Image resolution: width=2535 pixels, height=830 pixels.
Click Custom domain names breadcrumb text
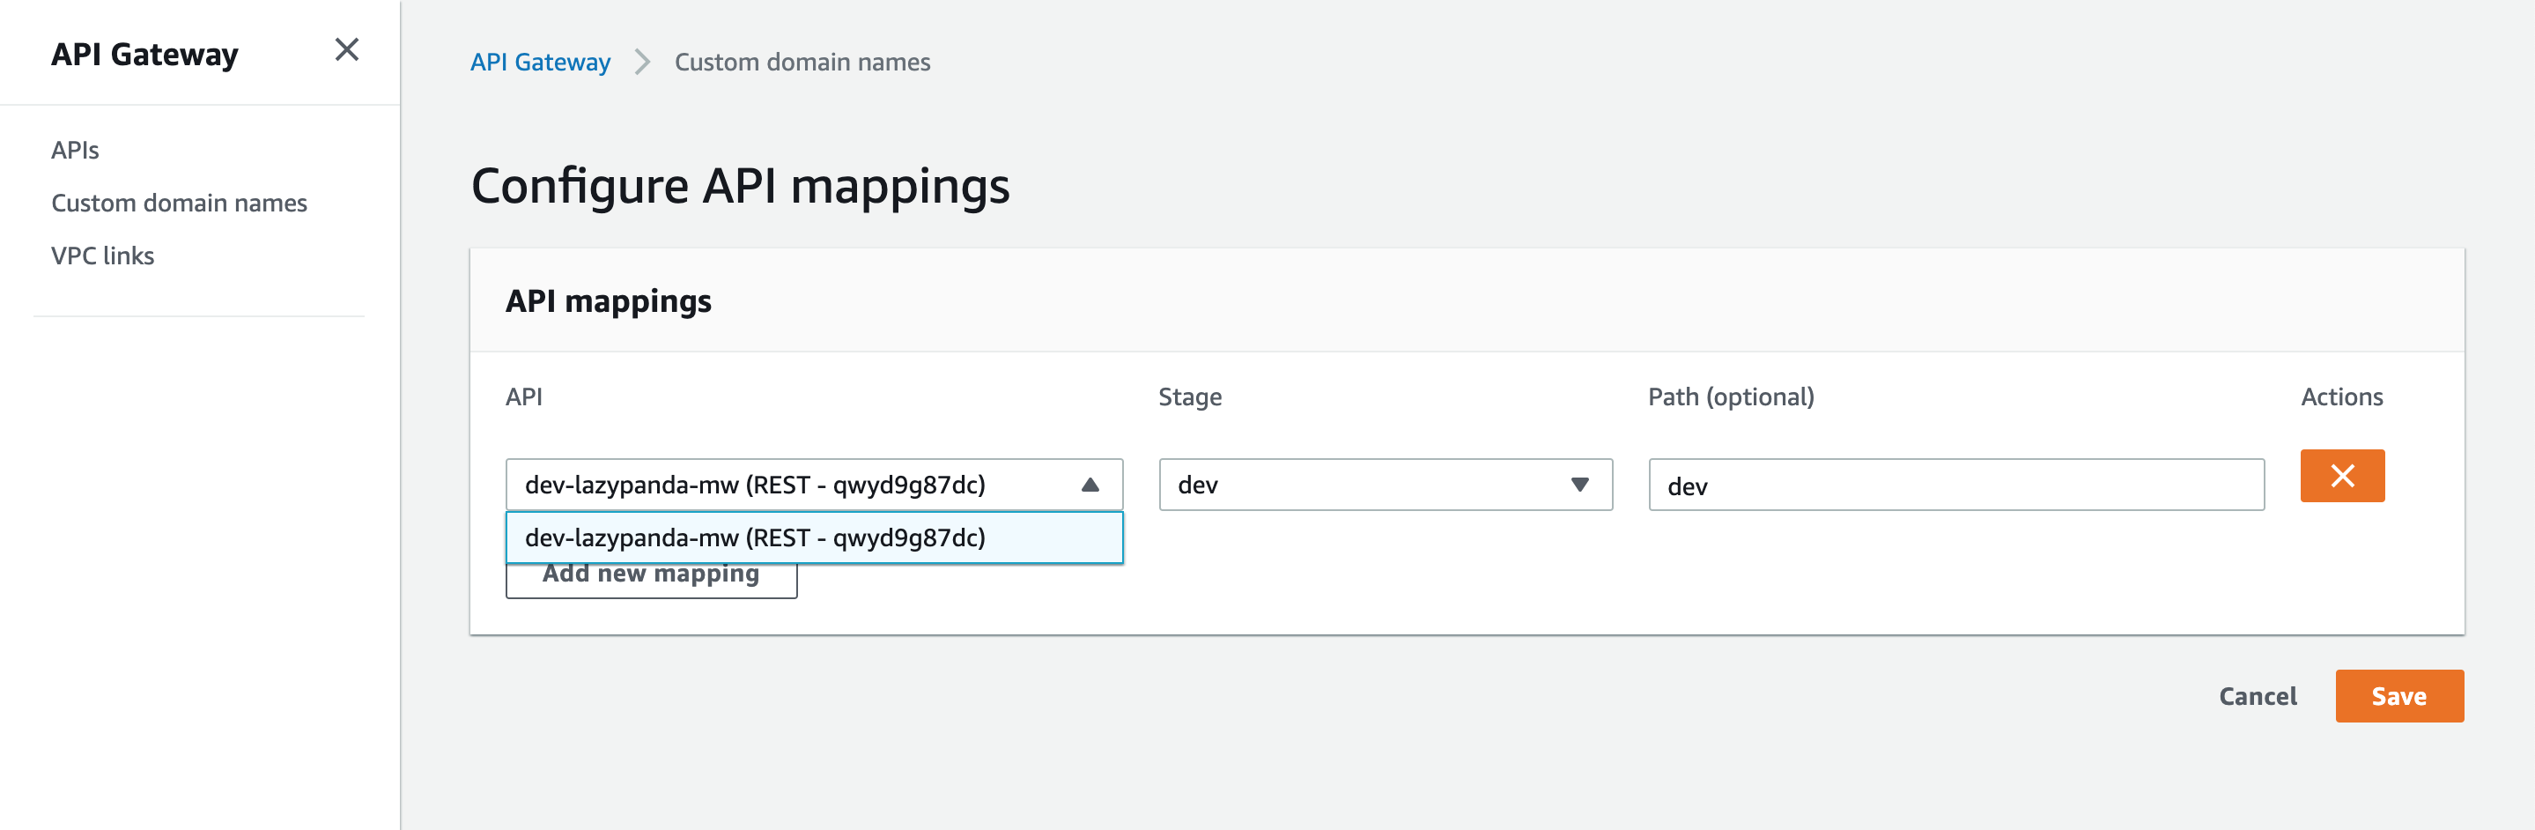[802, 62]
